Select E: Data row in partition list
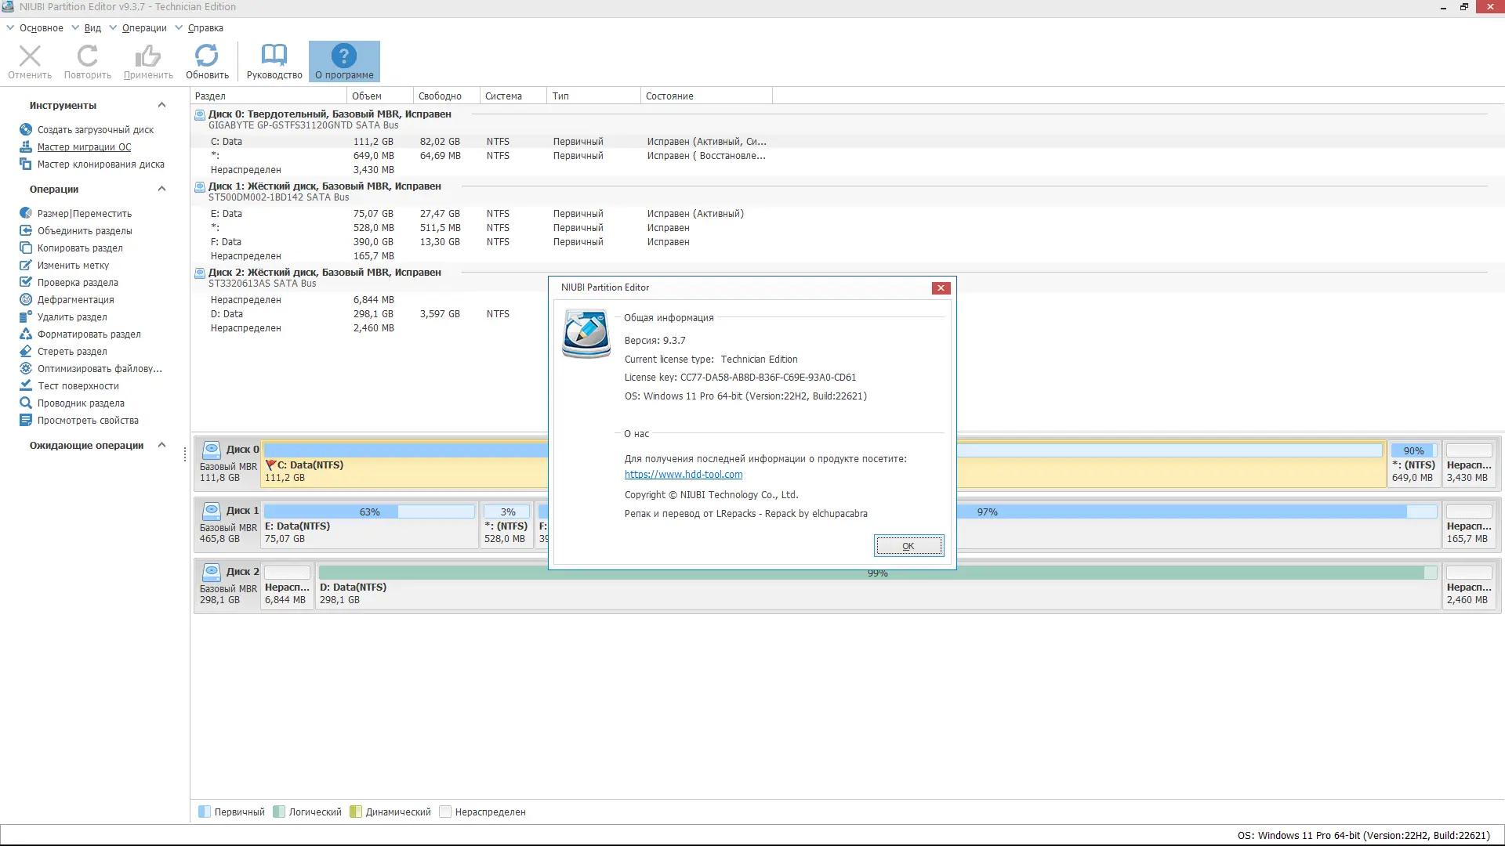1505x846 pixels. [x=226, y=214]
